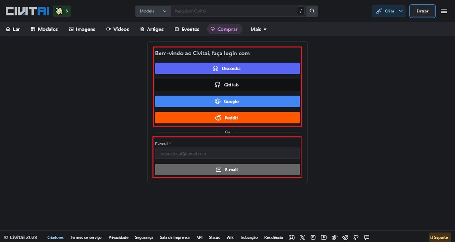This screenshot has height=242, width=455.
Task: Click the X (Twitter) icon in footer
Action: 302,237
